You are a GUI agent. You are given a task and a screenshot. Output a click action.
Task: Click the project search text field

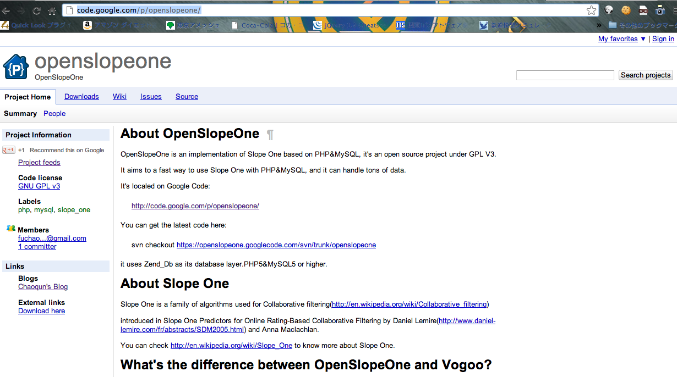tap(565, 75)
